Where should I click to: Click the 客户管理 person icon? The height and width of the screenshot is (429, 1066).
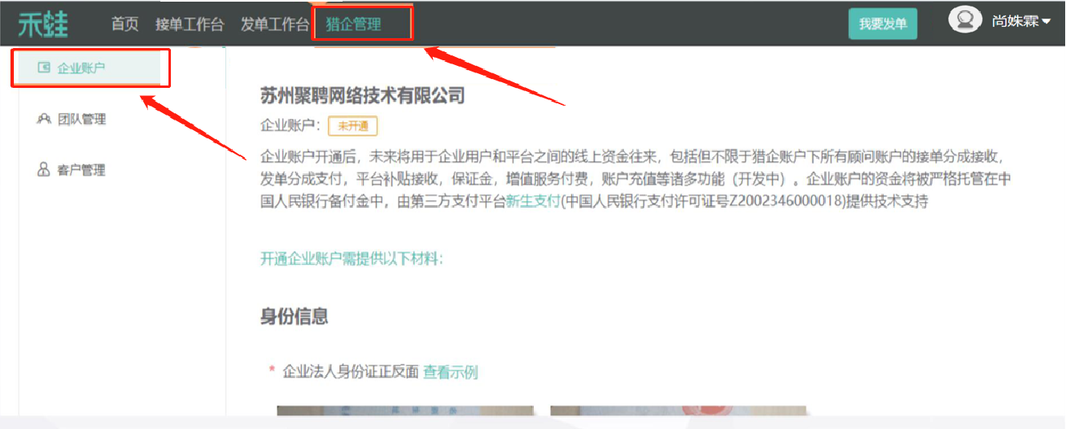click(44, 170)
